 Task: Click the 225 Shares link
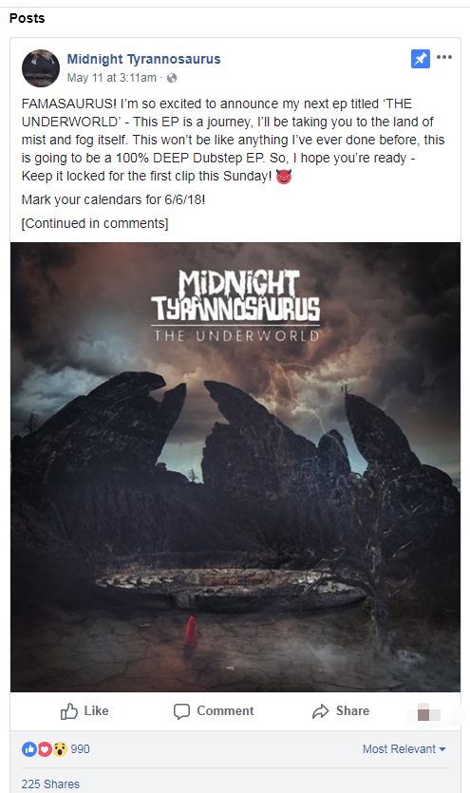[x=50, y=784]
